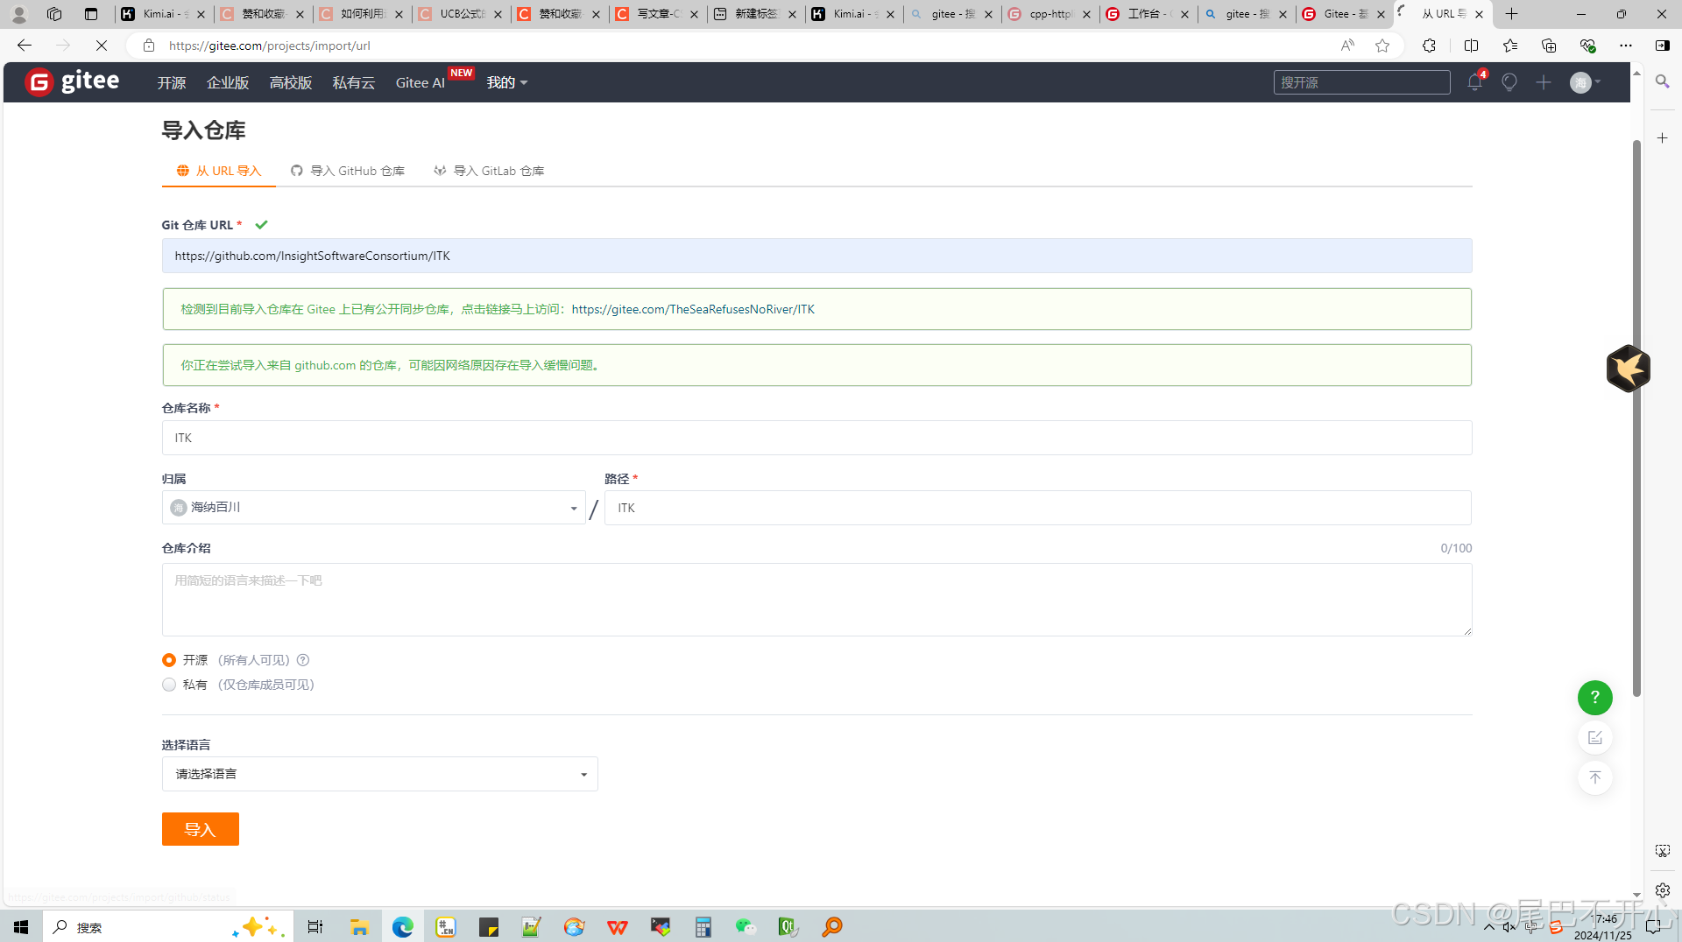Click the page vertical scrollbar thumb
This screenshot has width=1682, height=942.
pyautogui.click(x=1636, y=418)
